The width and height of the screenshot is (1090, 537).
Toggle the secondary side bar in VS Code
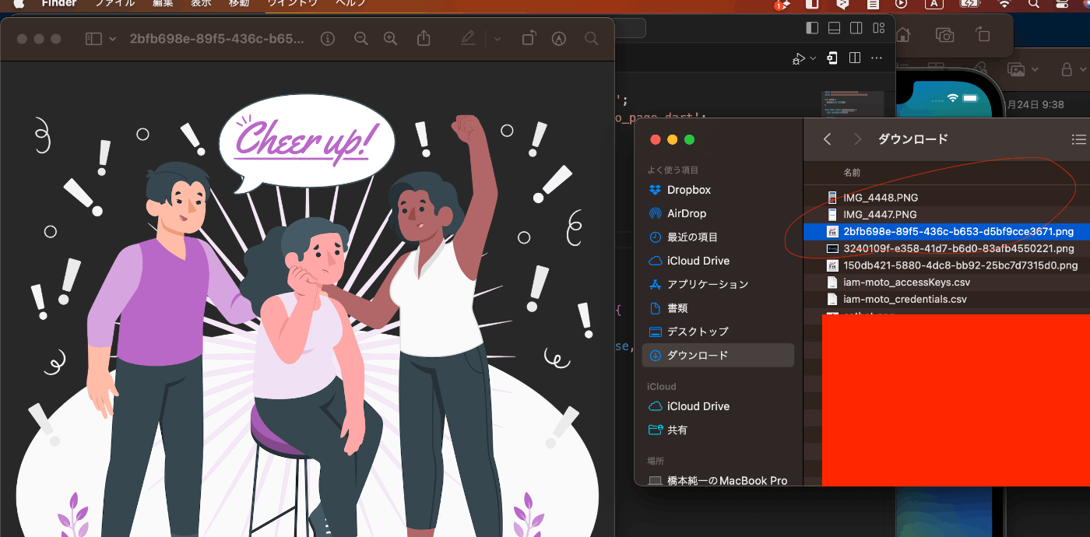coord(856,28)
